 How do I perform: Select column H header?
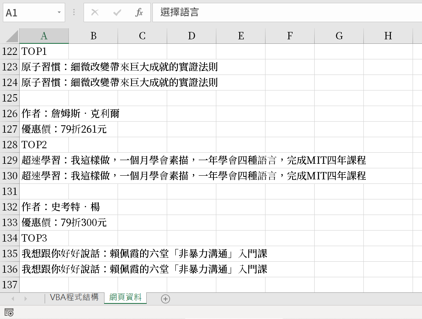tap(388, 36)
